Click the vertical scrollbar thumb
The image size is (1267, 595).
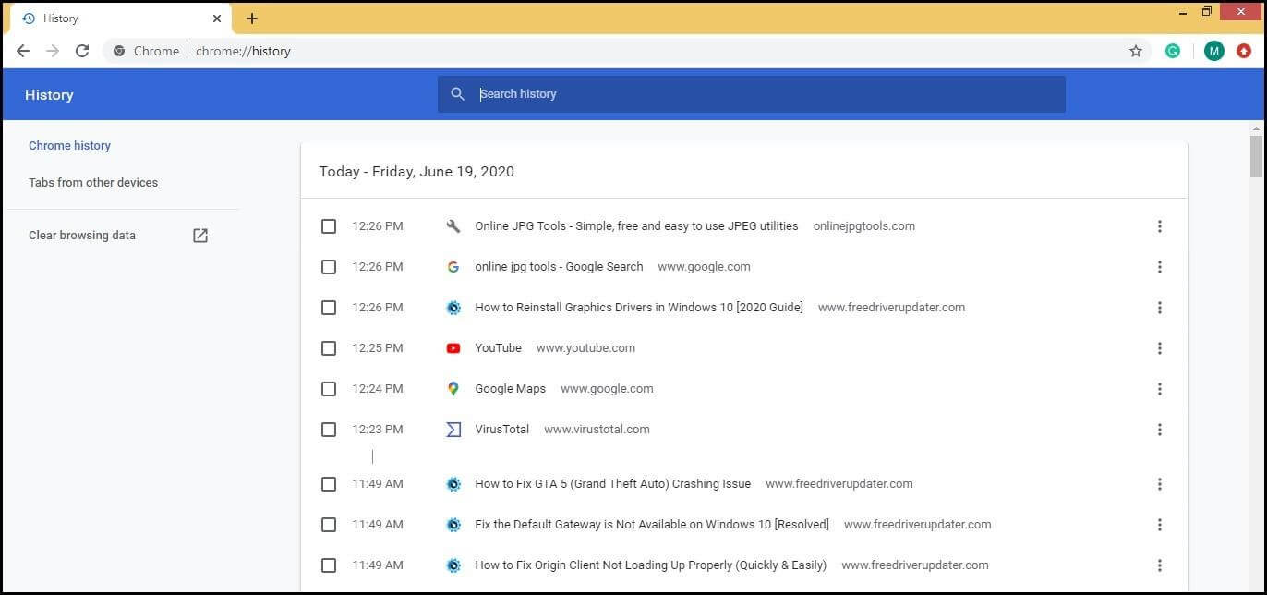pos(1256,156)
